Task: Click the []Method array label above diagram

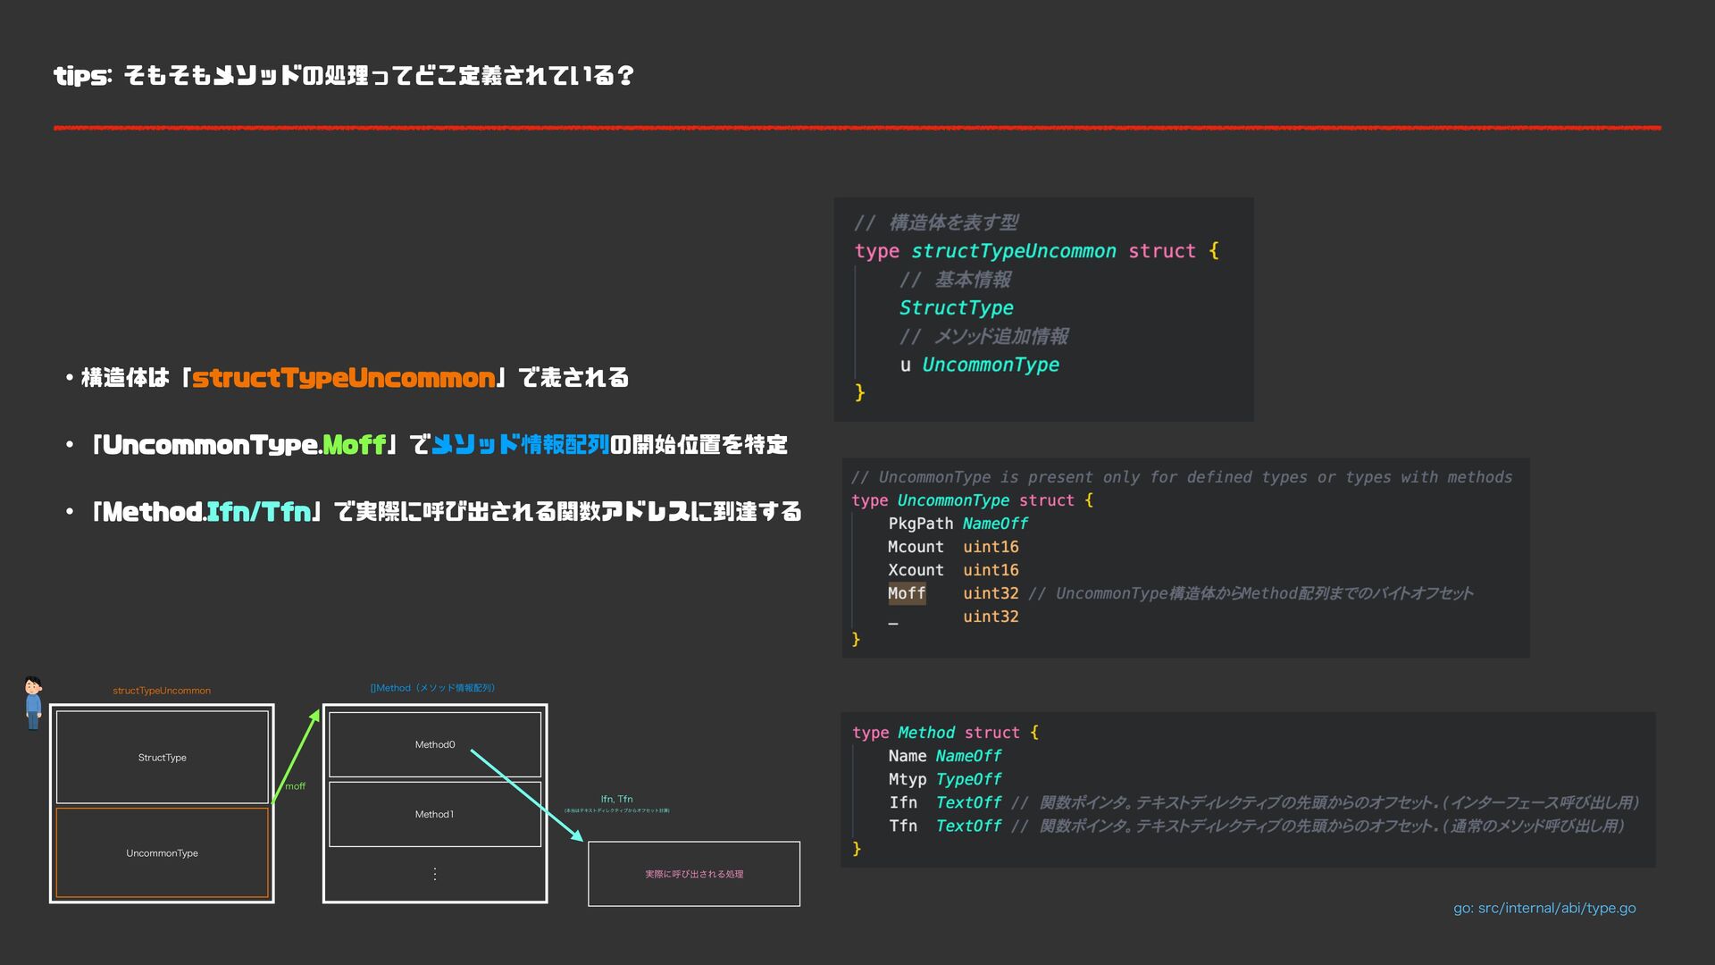Action: pyautogui.click(x=432, y=688)
